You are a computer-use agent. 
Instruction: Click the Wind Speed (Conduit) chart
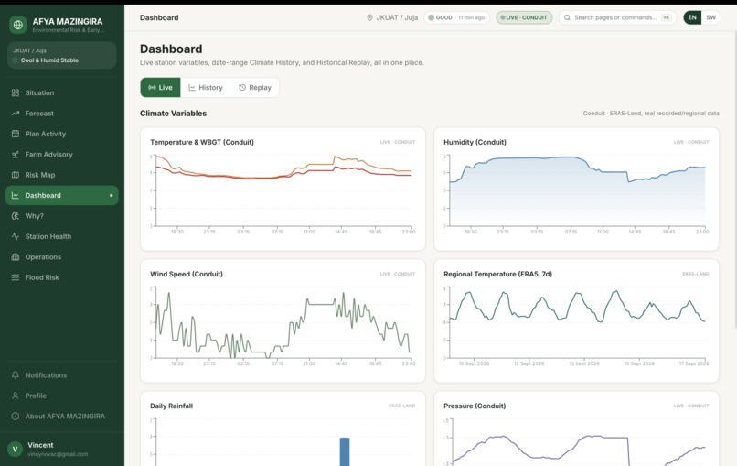283,323
